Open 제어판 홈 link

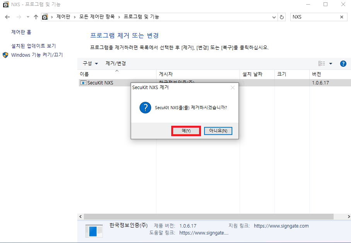point(21,32)
